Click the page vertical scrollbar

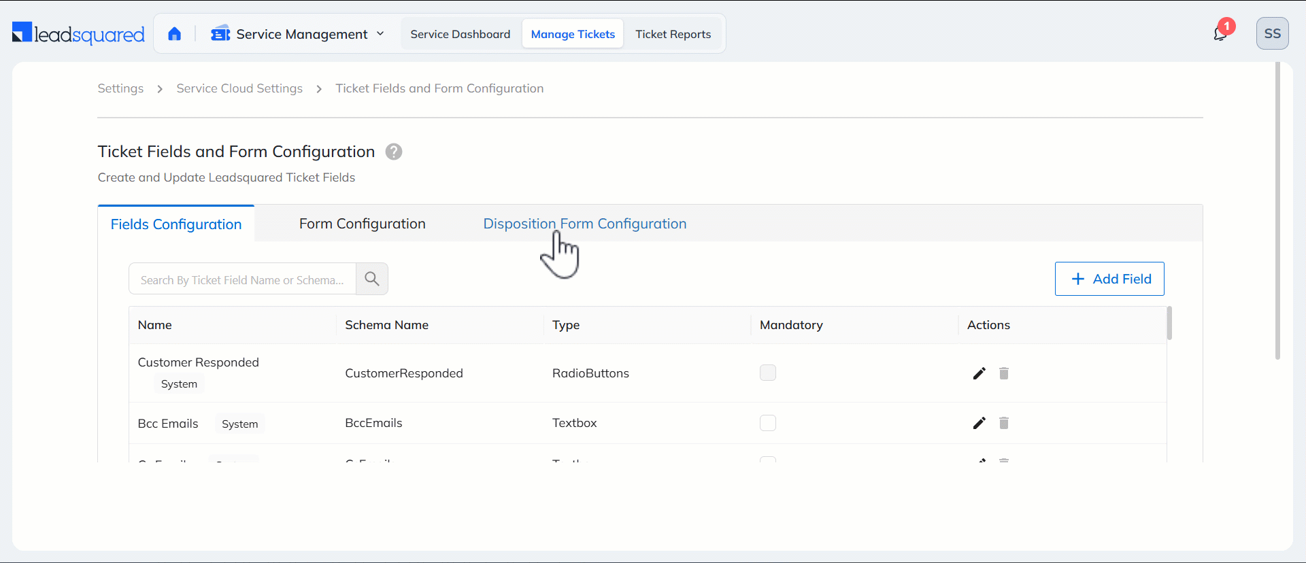(1277, 211)
